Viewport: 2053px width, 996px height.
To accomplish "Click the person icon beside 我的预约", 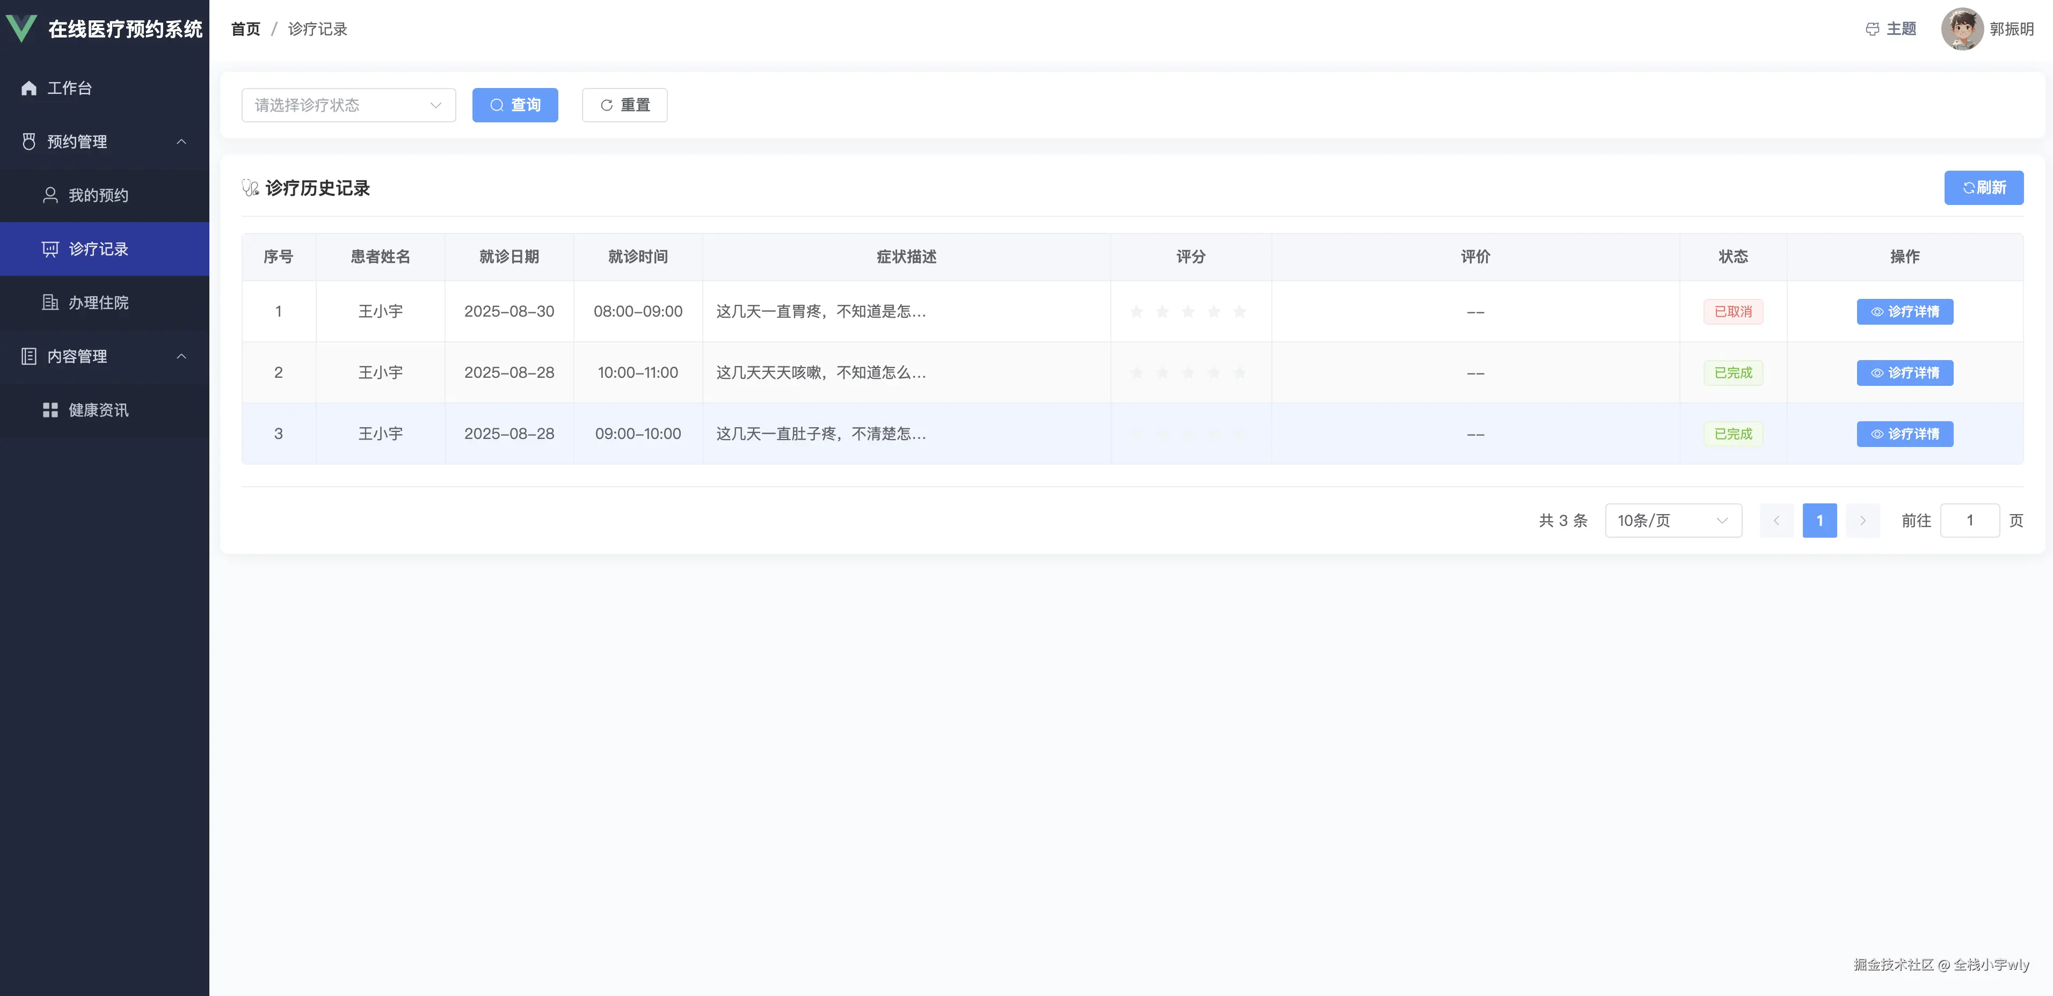I will [x=50, y=195].
